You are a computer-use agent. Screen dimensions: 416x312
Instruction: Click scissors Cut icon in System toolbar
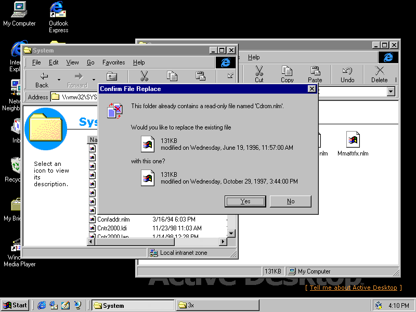pyautogui.click(x=144, y=76)
